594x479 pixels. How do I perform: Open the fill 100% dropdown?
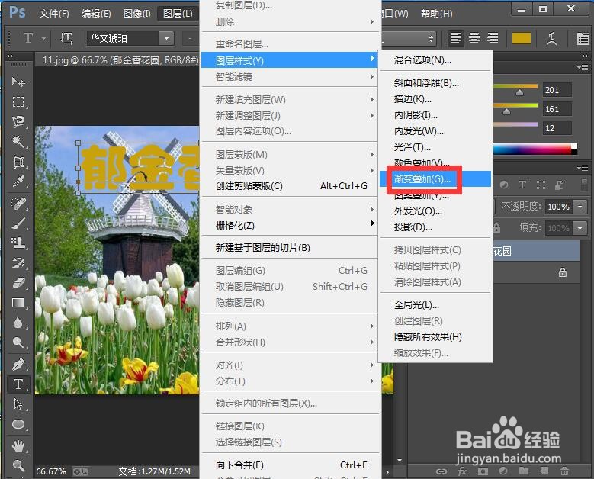[580, 228]
